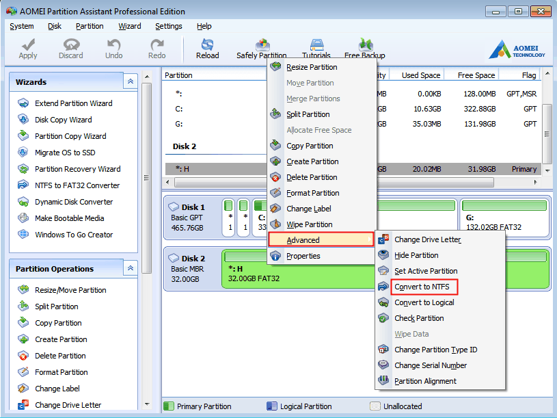
Task: Open the Safely Partition toolbar icon
Action: [262, 44]
